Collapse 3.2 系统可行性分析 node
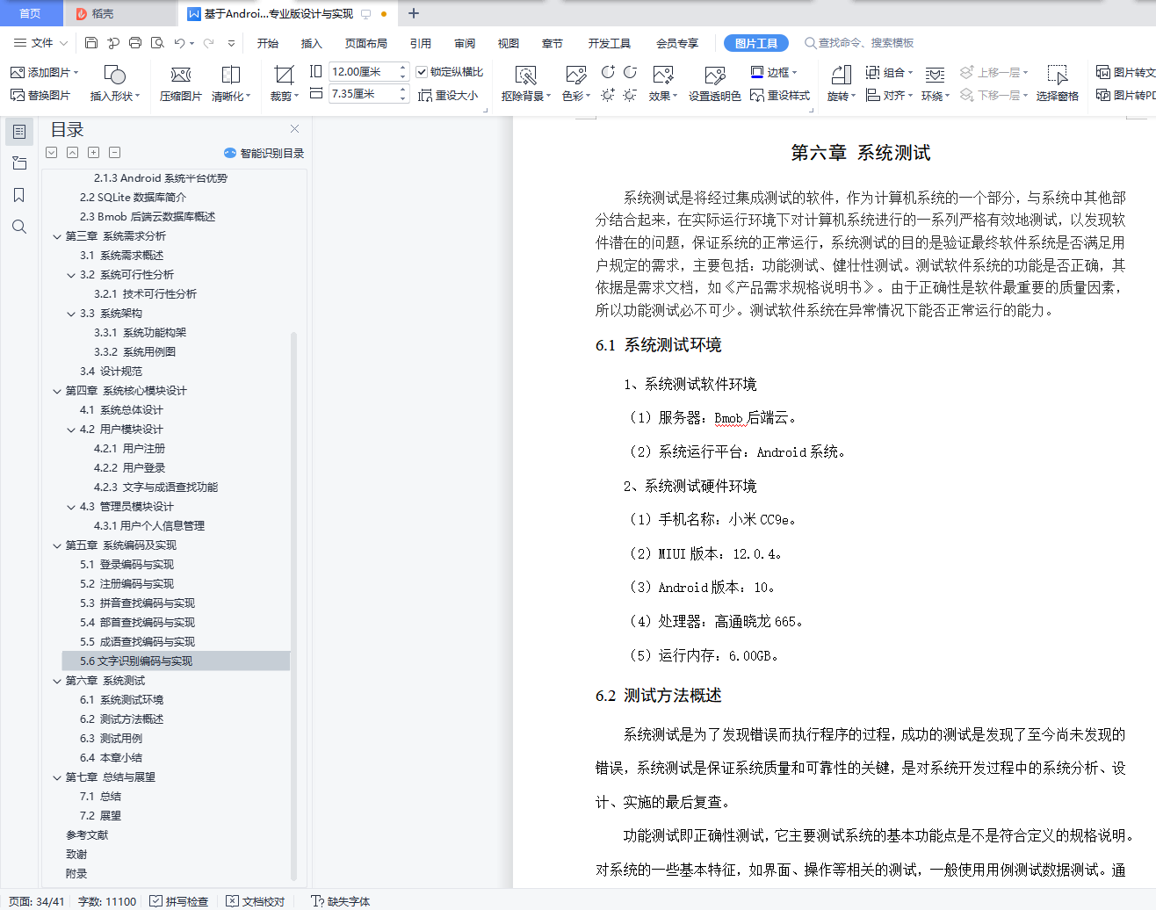 71,275
